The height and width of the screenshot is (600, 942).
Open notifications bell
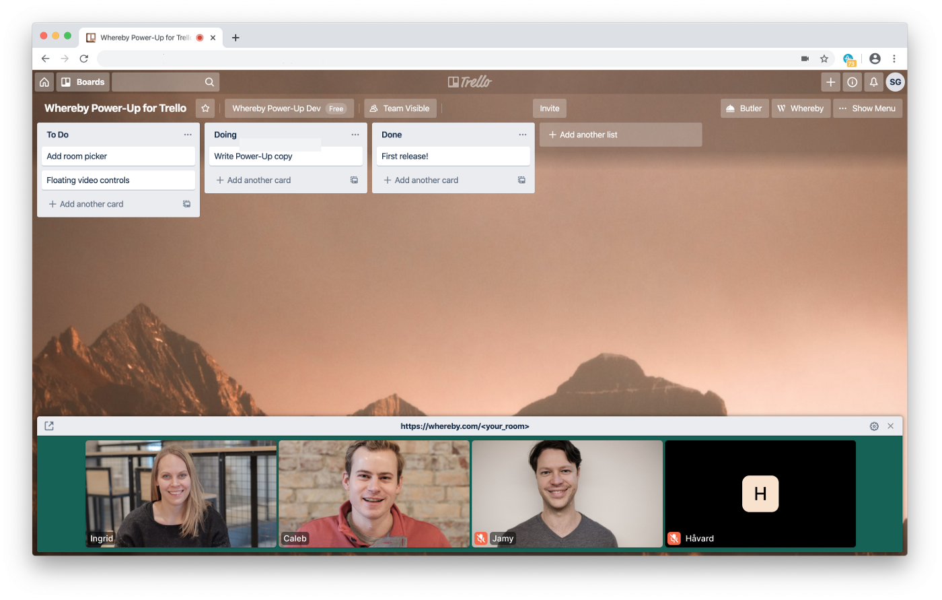[874, 82]
